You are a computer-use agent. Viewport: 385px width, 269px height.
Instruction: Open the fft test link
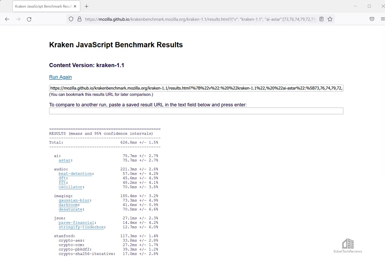(x=62, y=182)
